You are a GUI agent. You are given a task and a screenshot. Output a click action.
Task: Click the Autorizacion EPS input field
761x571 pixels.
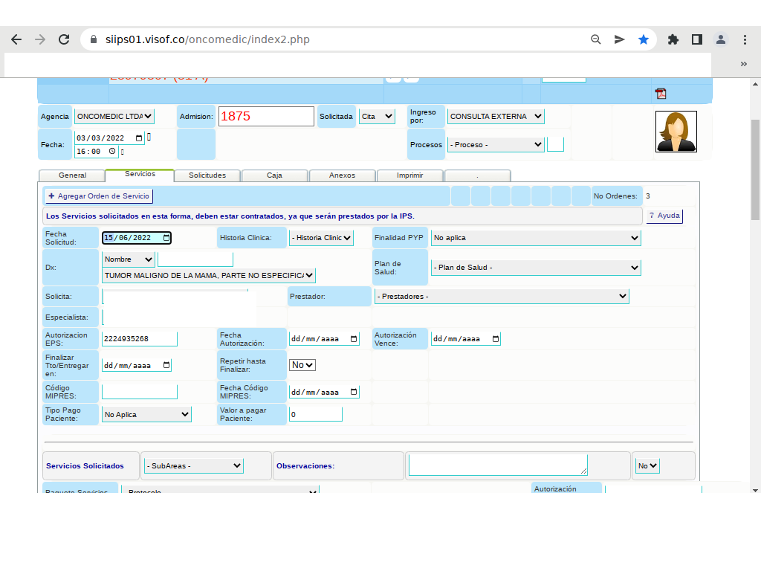tap(140, 339)
